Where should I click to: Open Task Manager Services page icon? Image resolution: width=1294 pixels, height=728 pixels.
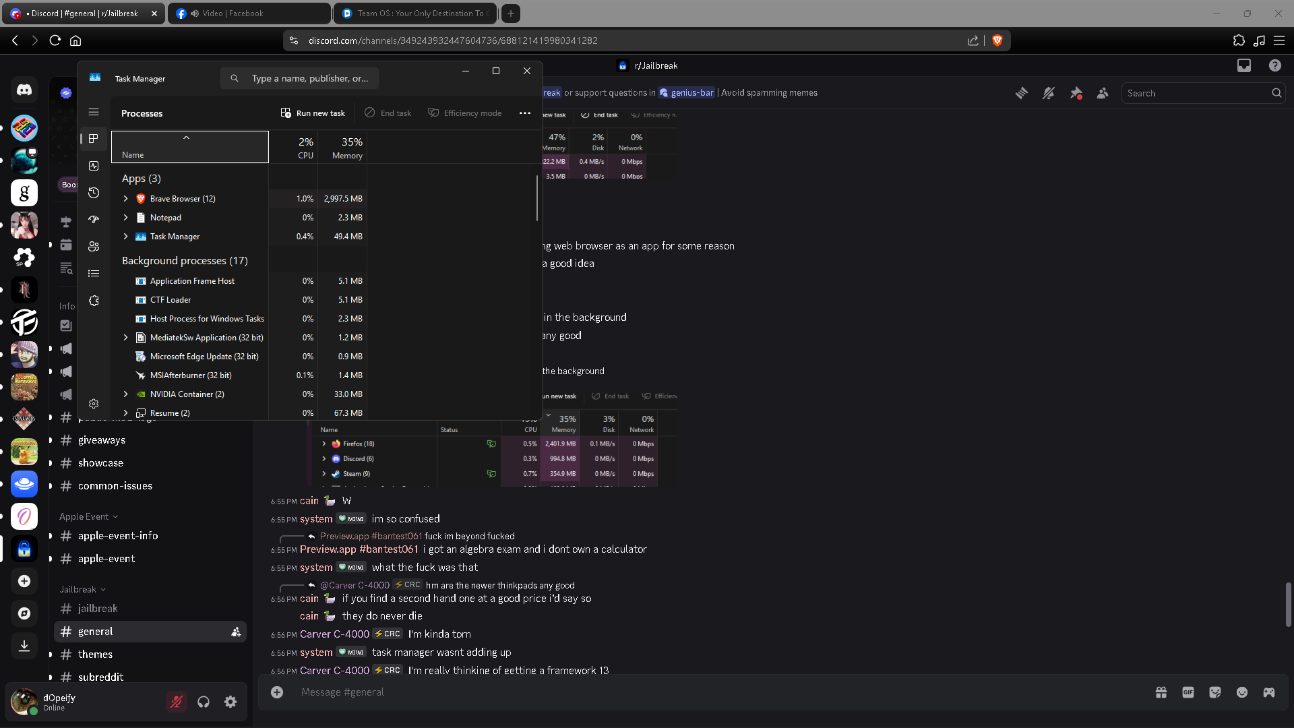tap(94, 301)
